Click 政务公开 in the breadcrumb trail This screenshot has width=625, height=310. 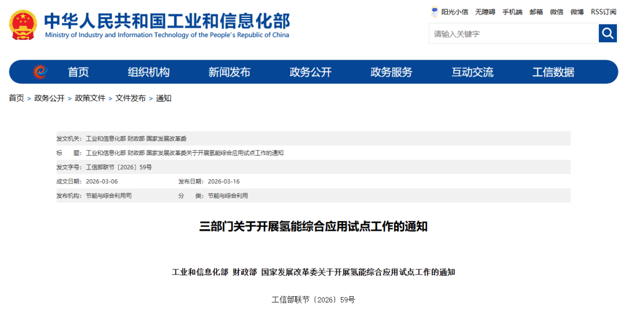(49, 98)
